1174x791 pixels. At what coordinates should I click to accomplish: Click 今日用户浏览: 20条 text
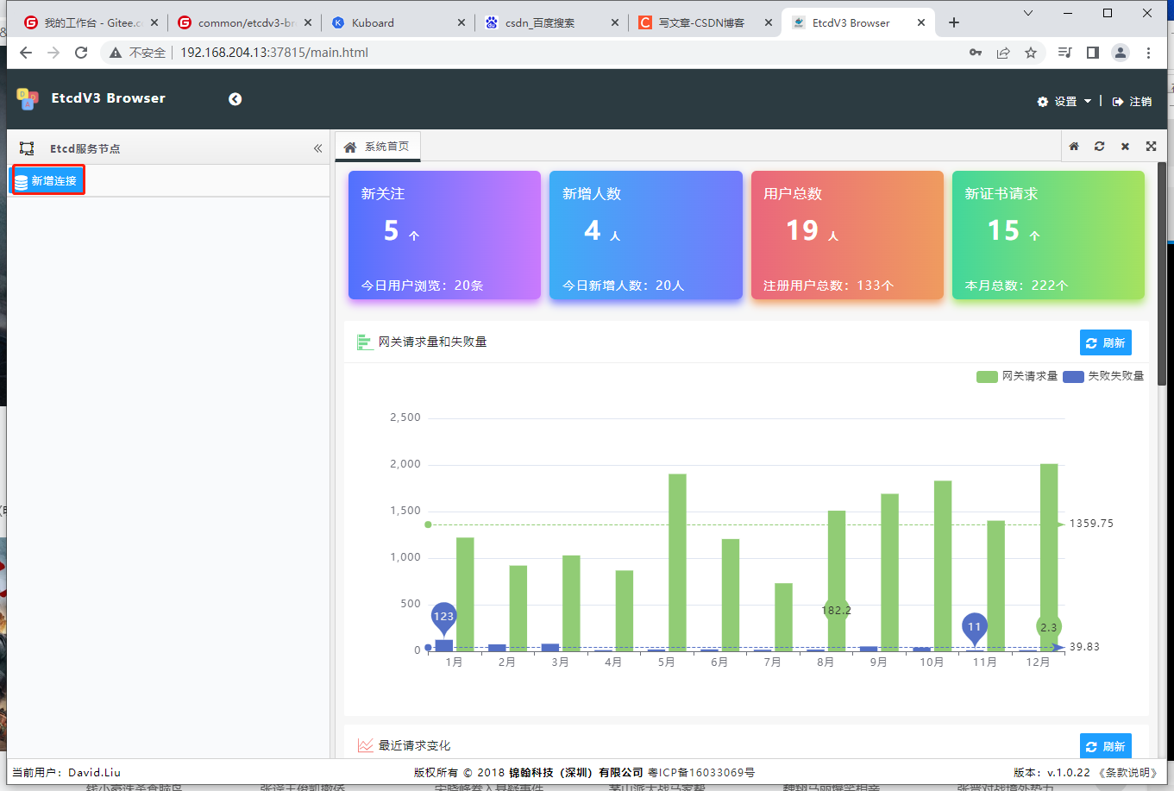(422, 286)
